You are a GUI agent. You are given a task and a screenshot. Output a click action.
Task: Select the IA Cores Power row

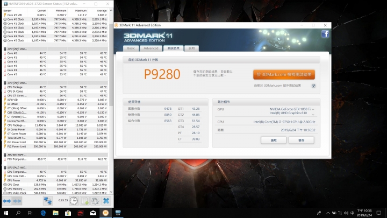click(x=55, y=130)
